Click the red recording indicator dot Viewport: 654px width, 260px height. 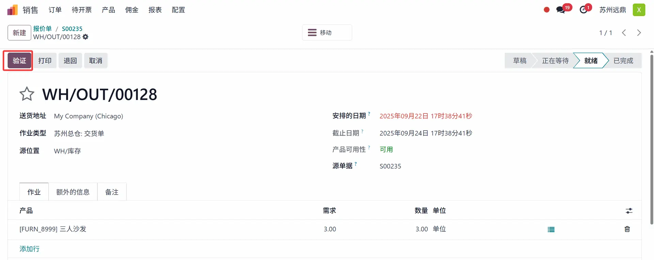547,10
